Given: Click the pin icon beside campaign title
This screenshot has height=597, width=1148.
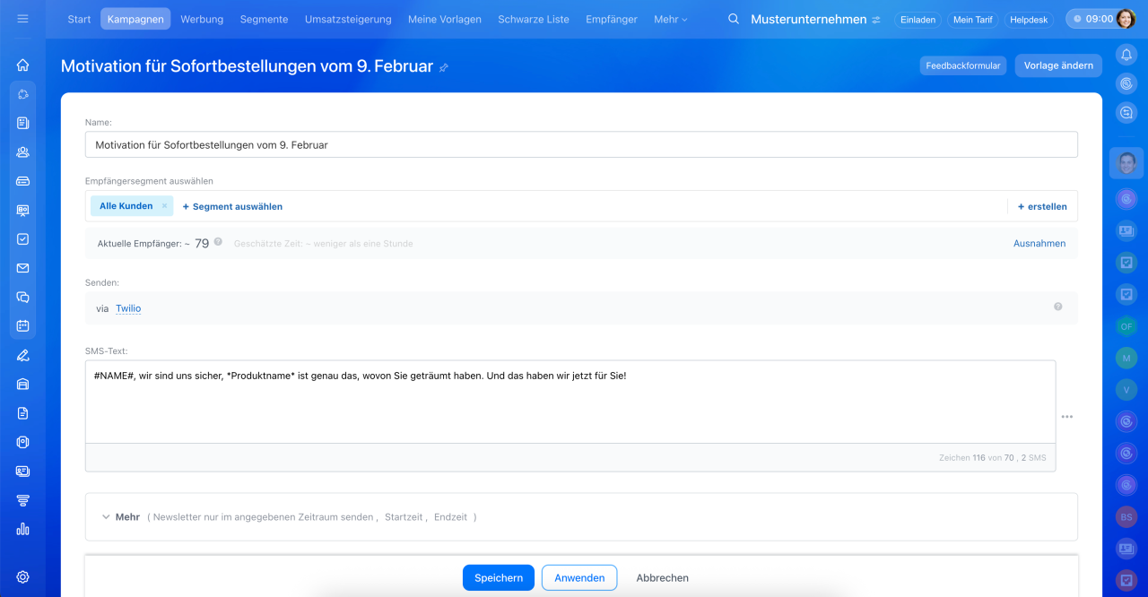Looking at the screenshot, I should 444,67.
